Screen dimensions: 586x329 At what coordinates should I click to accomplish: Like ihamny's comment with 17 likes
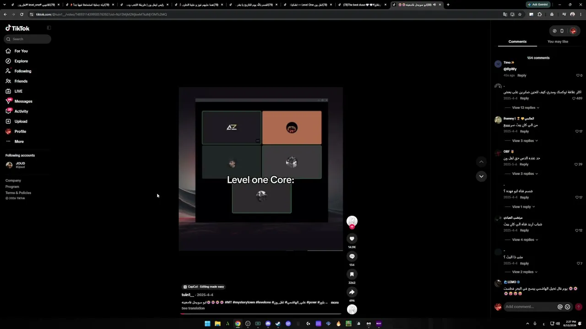(x=577, y=131)
